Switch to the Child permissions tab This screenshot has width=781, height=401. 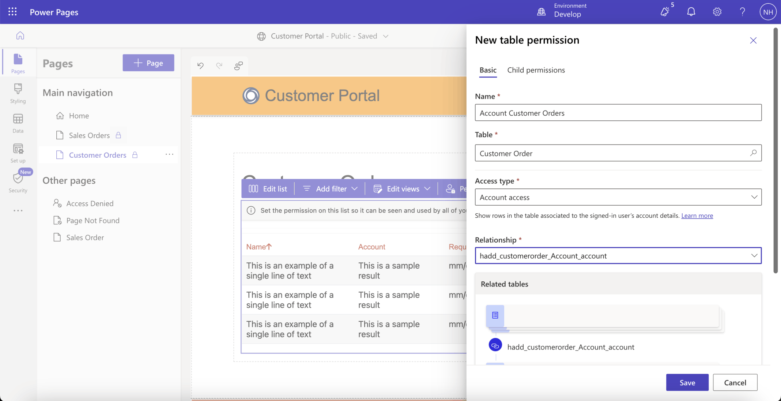[536, 70]
